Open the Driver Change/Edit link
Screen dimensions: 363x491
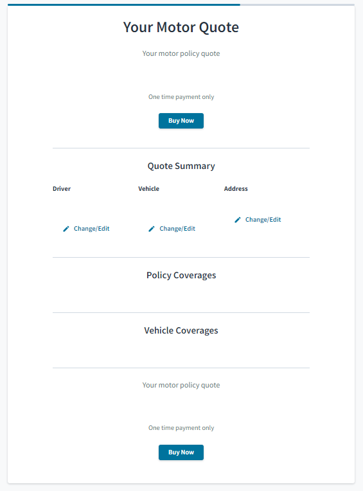[x=92, y=229]
